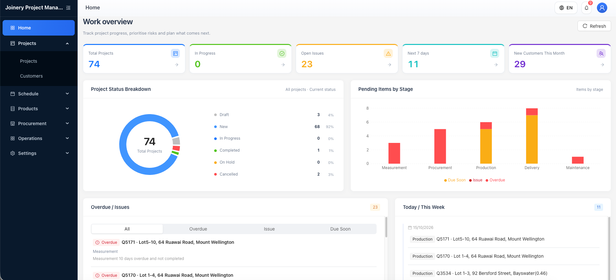Go to Home in the sidebar

click(x=38, y=28)
